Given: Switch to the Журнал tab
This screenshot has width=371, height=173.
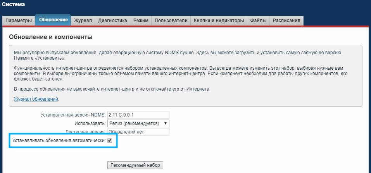Looking at the screenshot, I should (83, 21).
